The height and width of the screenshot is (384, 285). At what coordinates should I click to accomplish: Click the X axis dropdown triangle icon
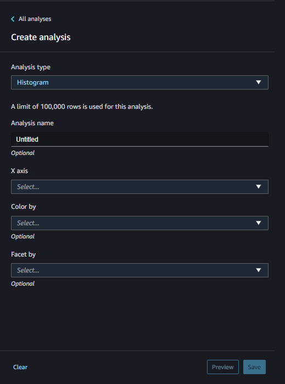tap(258, 187)
